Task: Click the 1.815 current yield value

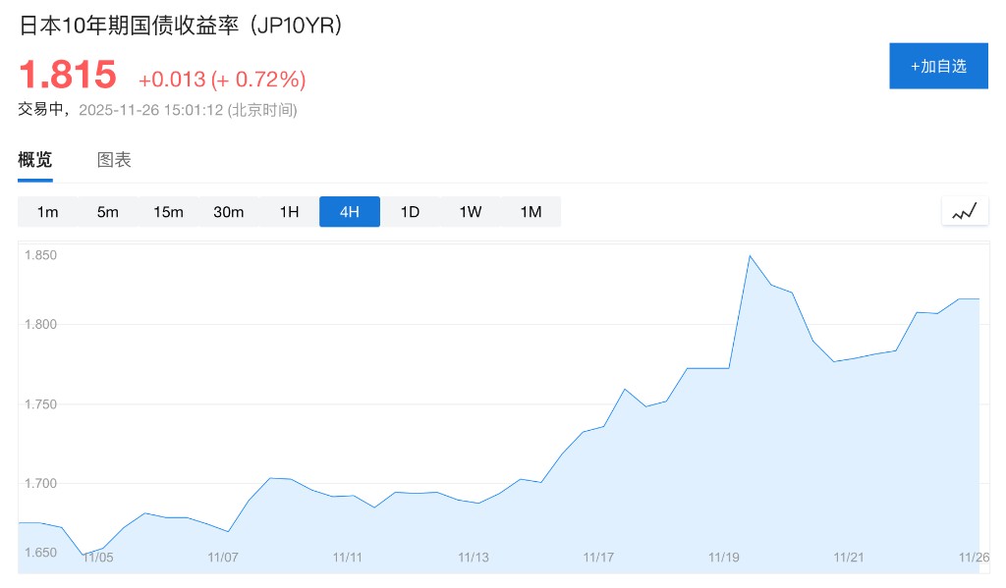Action: coord(68,76)
